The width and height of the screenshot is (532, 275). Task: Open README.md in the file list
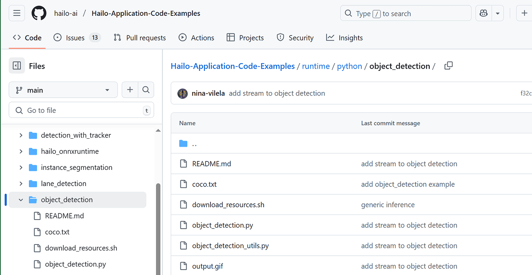[x=212, y=164]
